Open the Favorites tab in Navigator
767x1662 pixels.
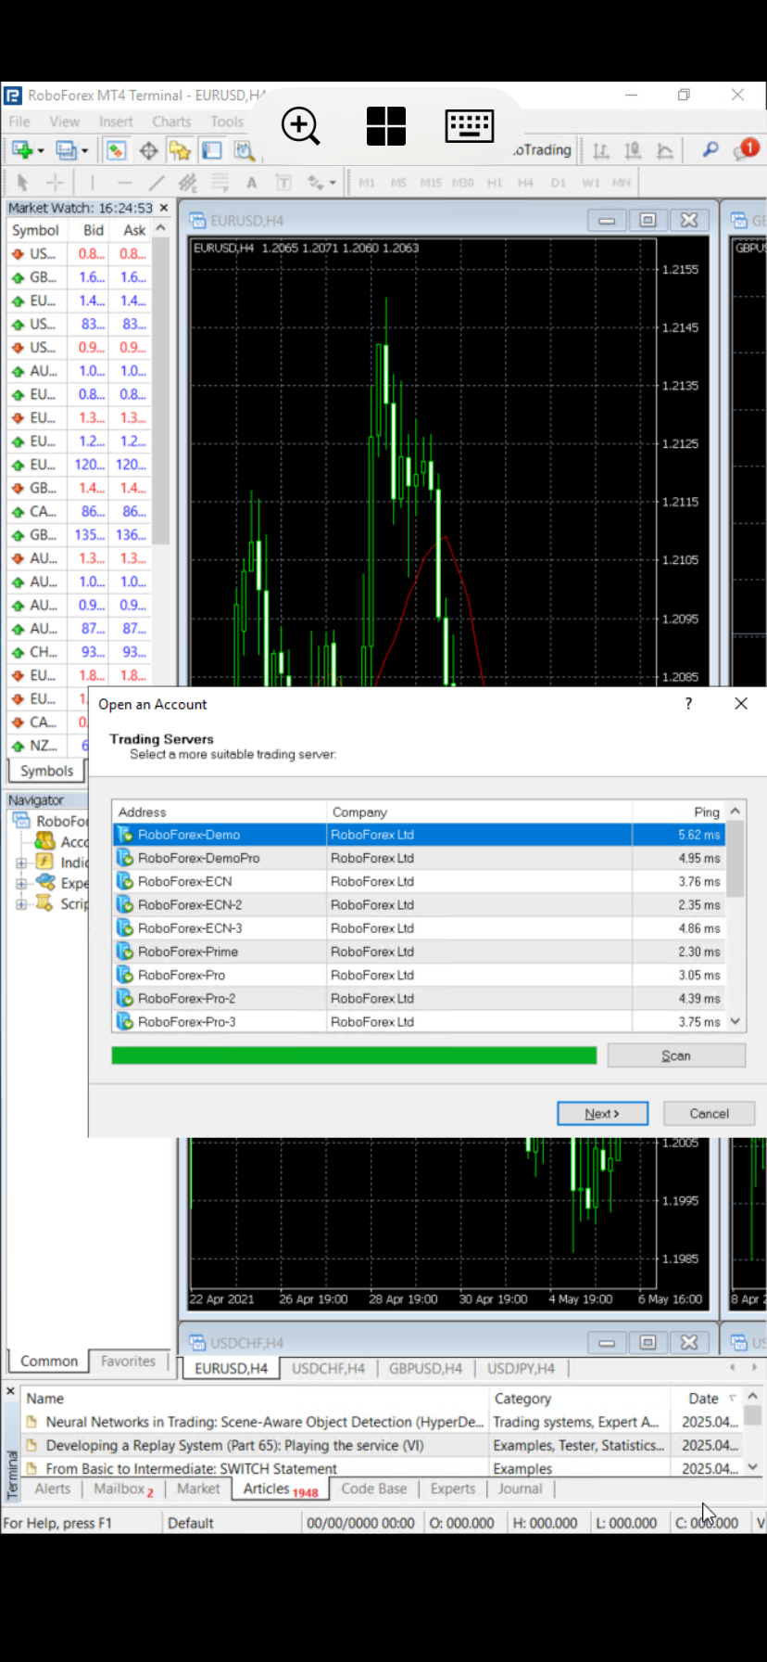click(128, 1361)
